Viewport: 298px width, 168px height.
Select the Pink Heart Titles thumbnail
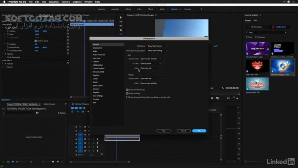click(257, 66)
